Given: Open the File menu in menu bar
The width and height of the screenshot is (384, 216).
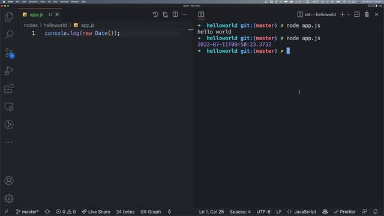Looking at the screenshot, I should click(17, 2).
